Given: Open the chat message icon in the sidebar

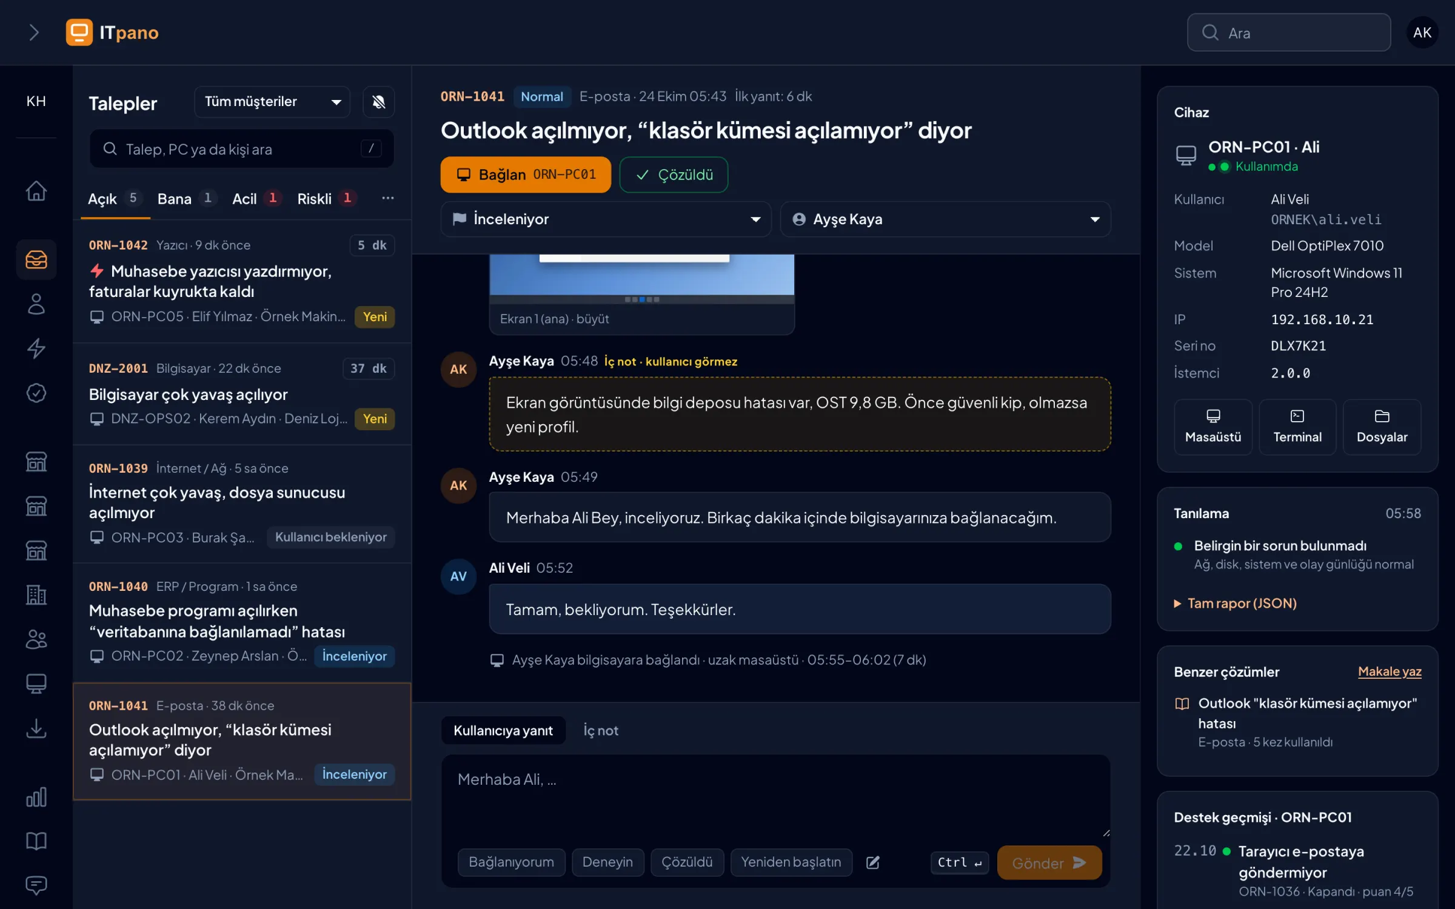Looking at the screenshot, I should (x=36, y=885).
